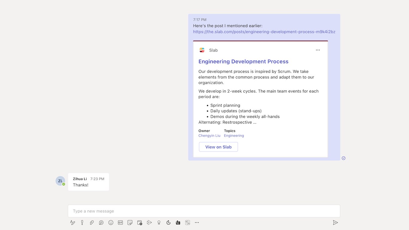Image resolution: width=409 pixels, height=230 pixels.
Task: Open the emoji picker
Action: tap(111, 223)
